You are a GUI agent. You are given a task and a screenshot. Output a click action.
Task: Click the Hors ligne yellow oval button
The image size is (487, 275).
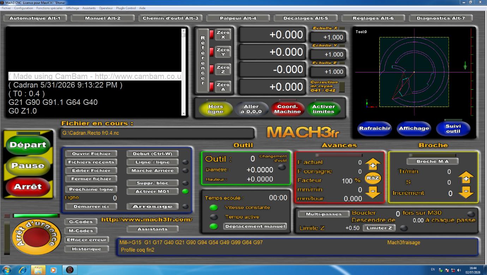click(216, 109)
